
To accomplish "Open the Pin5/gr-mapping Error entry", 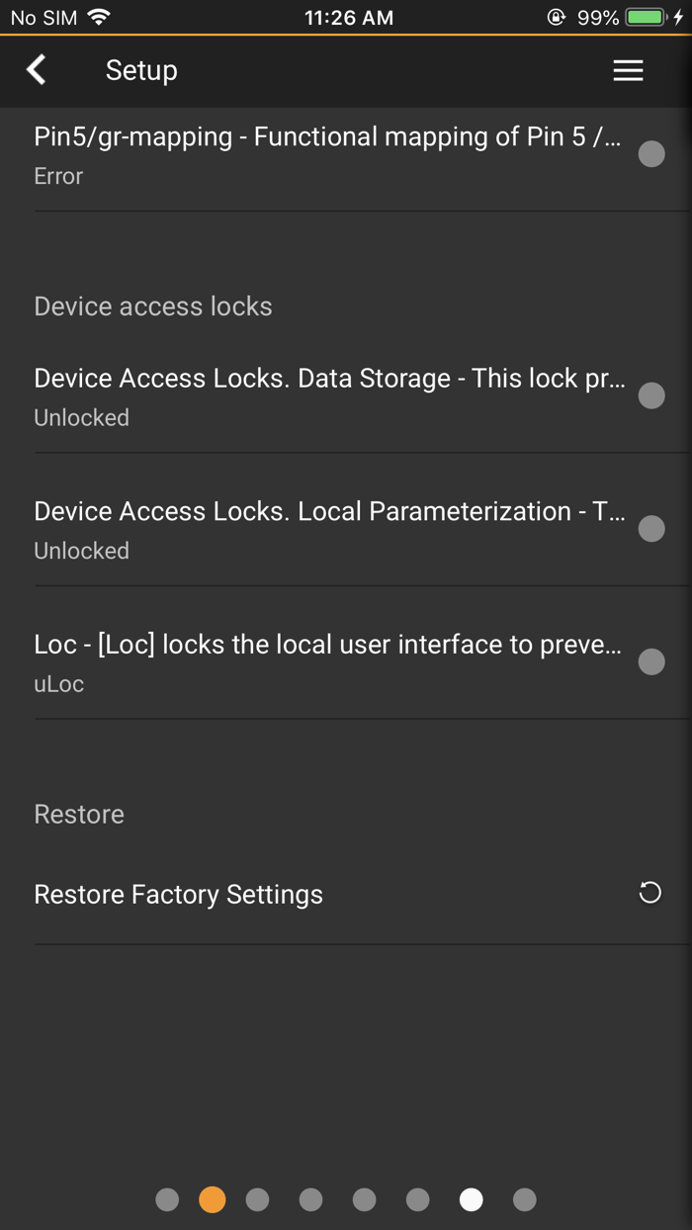I will (x=326, y=155).
